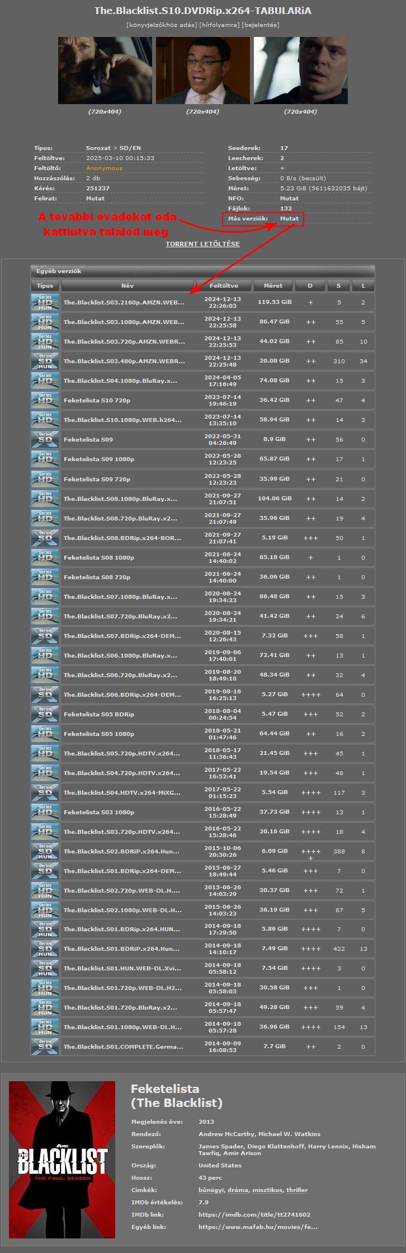
Task: Click the HD HUN icon of Blacklist.S02.720p.WEB-DL row
Action: click(45, 890)
